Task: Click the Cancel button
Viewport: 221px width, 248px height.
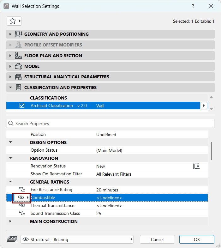Action: tap(157, 239)
